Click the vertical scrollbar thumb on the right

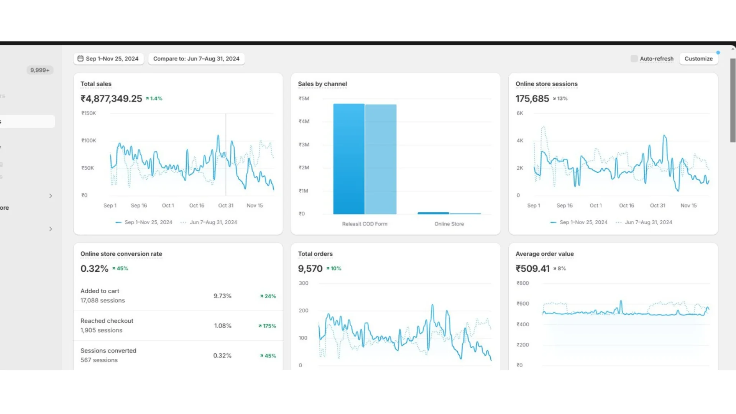(733, 100)
